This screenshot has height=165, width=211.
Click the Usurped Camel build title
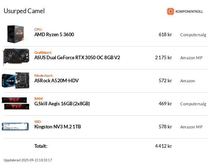tap(24, 11)
